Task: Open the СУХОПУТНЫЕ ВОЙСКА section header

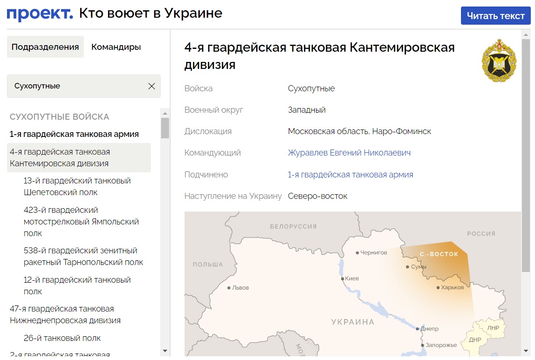Action: point(59,116)
